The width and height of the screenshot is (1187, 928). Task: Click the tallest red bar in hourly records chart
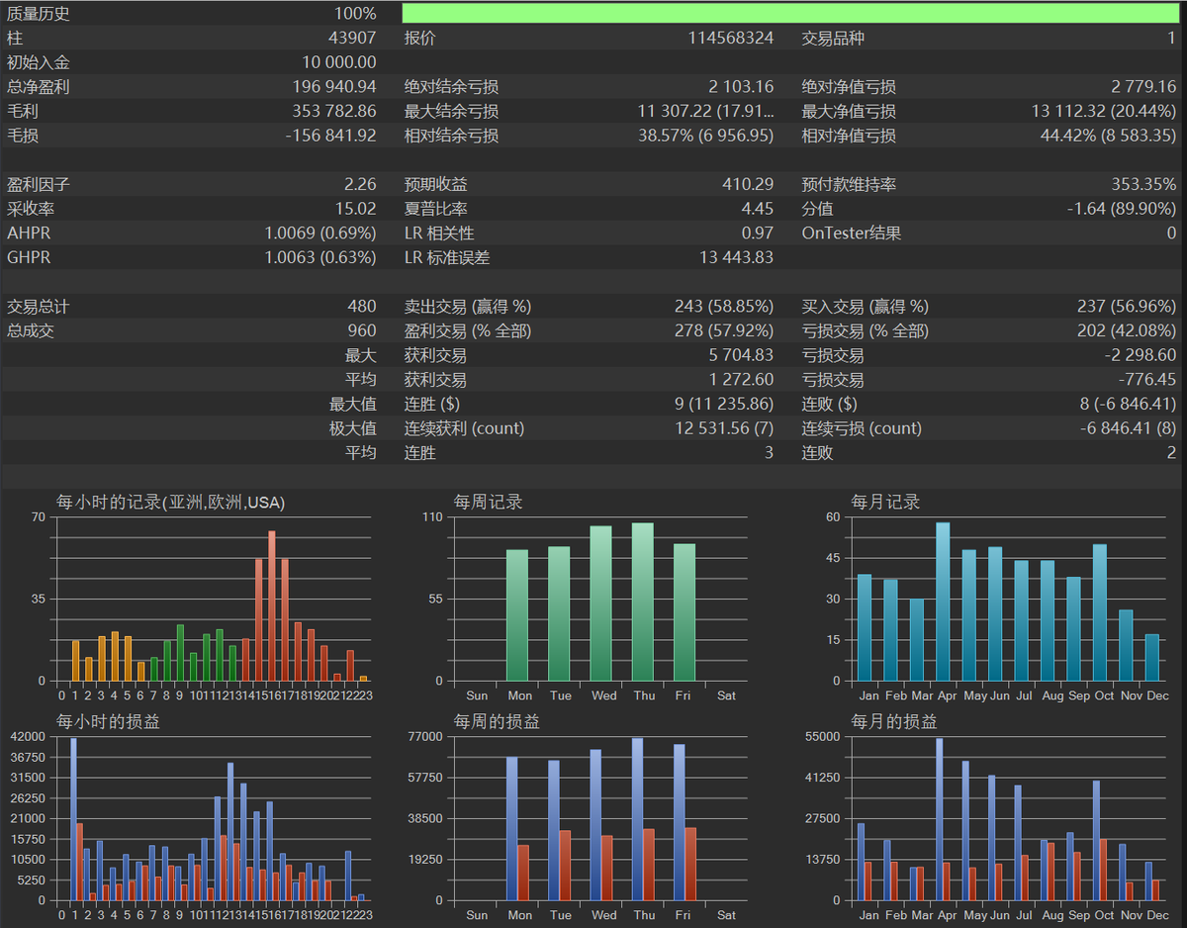[x=272, y=606]
